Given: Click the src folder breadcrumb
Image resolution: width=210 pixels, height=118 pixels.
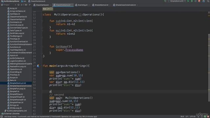Looking at the screenshot, I should pyautogui.click(x=24, y=1).
